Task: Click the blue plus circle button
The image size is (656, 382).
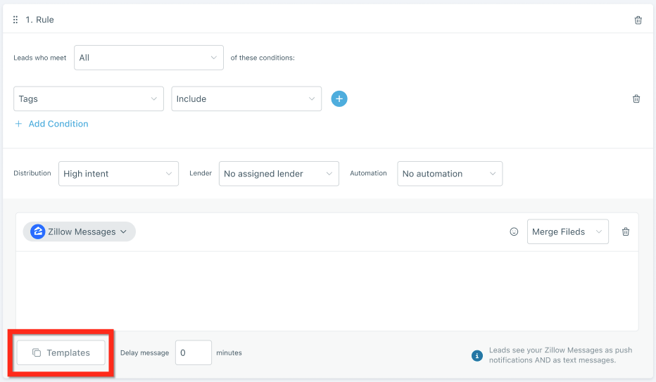Action: (339, 99)
